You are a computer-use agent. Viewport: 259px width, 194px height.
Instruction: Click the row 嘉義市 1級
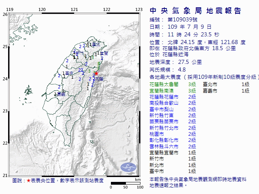[226, 91]
